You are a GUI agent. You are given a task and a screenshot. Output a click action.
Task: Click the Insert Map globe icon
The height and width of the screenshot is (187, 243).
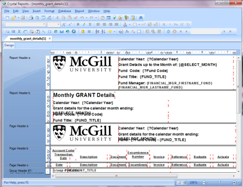(x=68, y=32)
